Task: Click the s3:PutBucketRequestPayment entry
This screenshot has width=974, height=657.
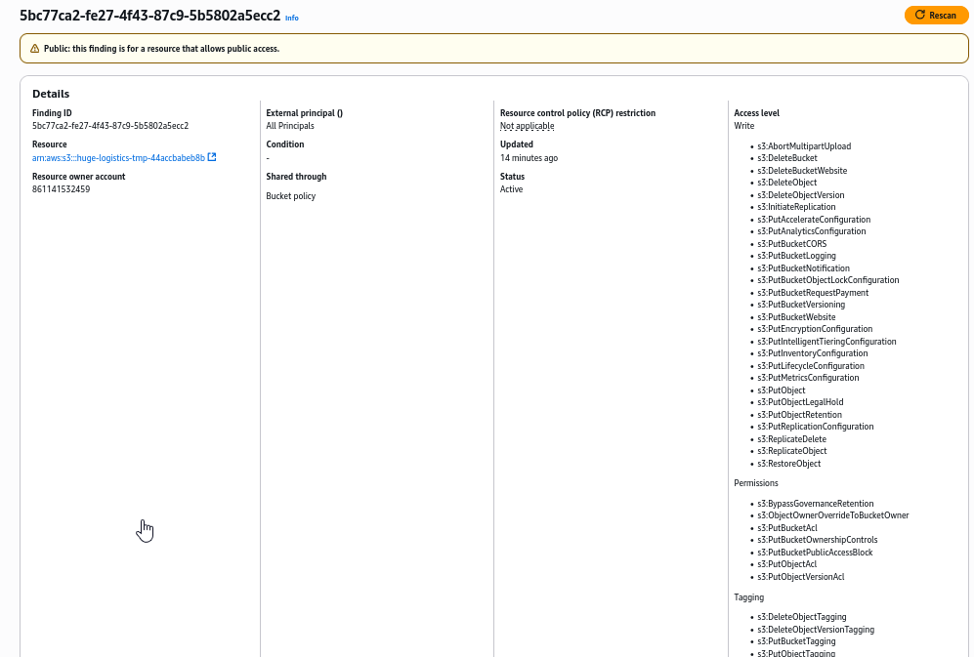Action: 813,293
